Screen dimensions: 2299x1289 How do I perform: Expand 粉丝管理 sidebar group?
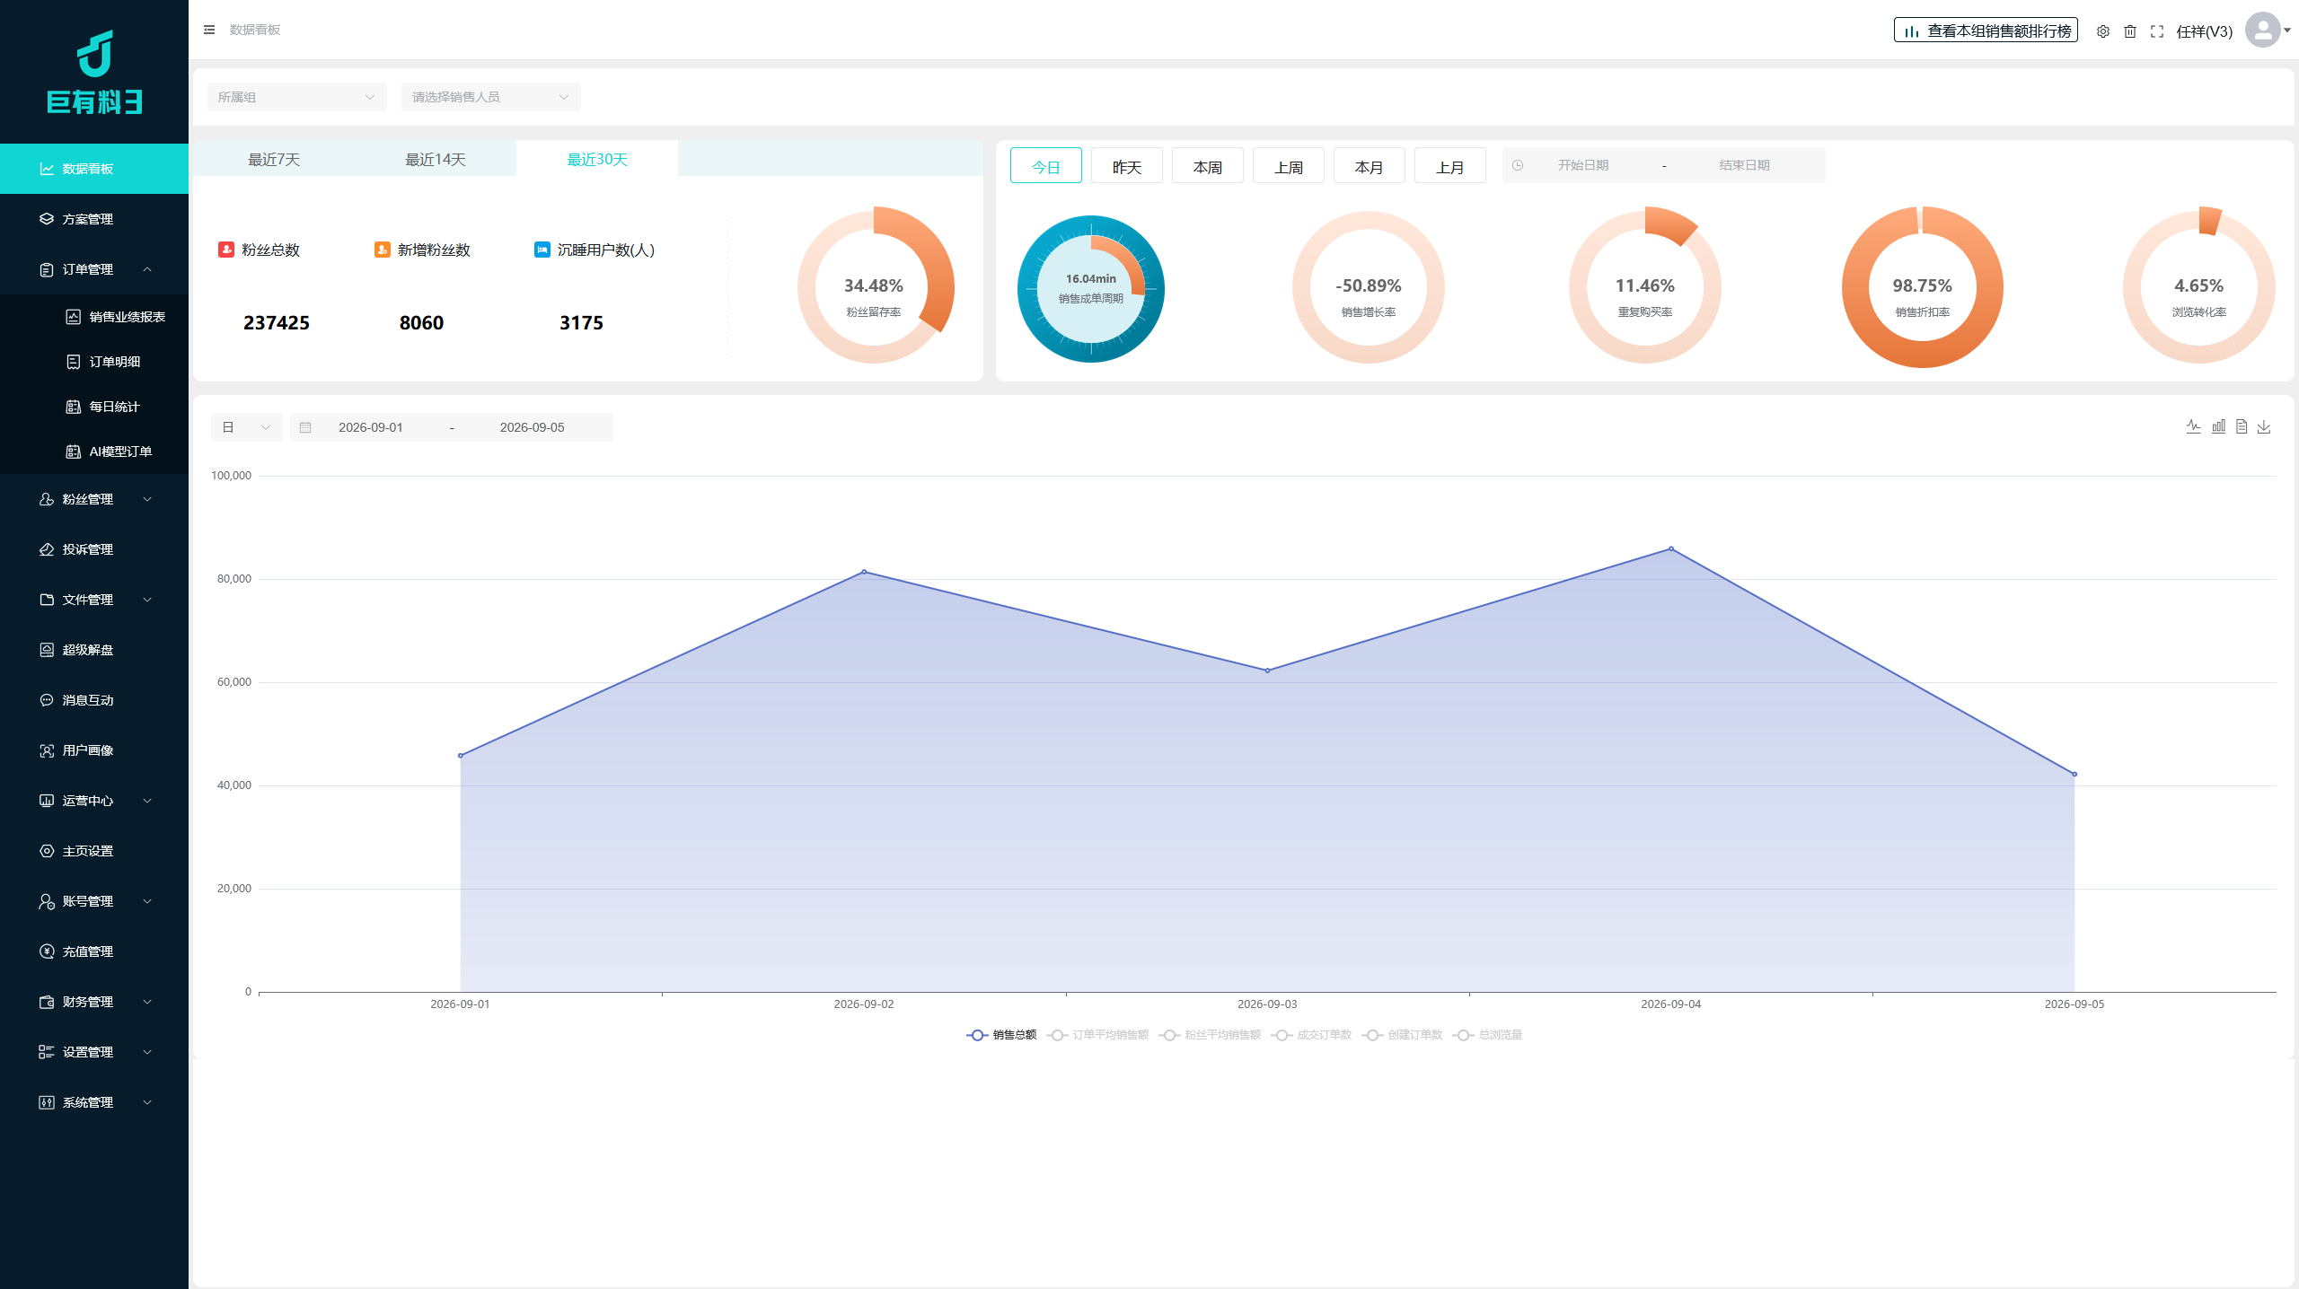94,499
